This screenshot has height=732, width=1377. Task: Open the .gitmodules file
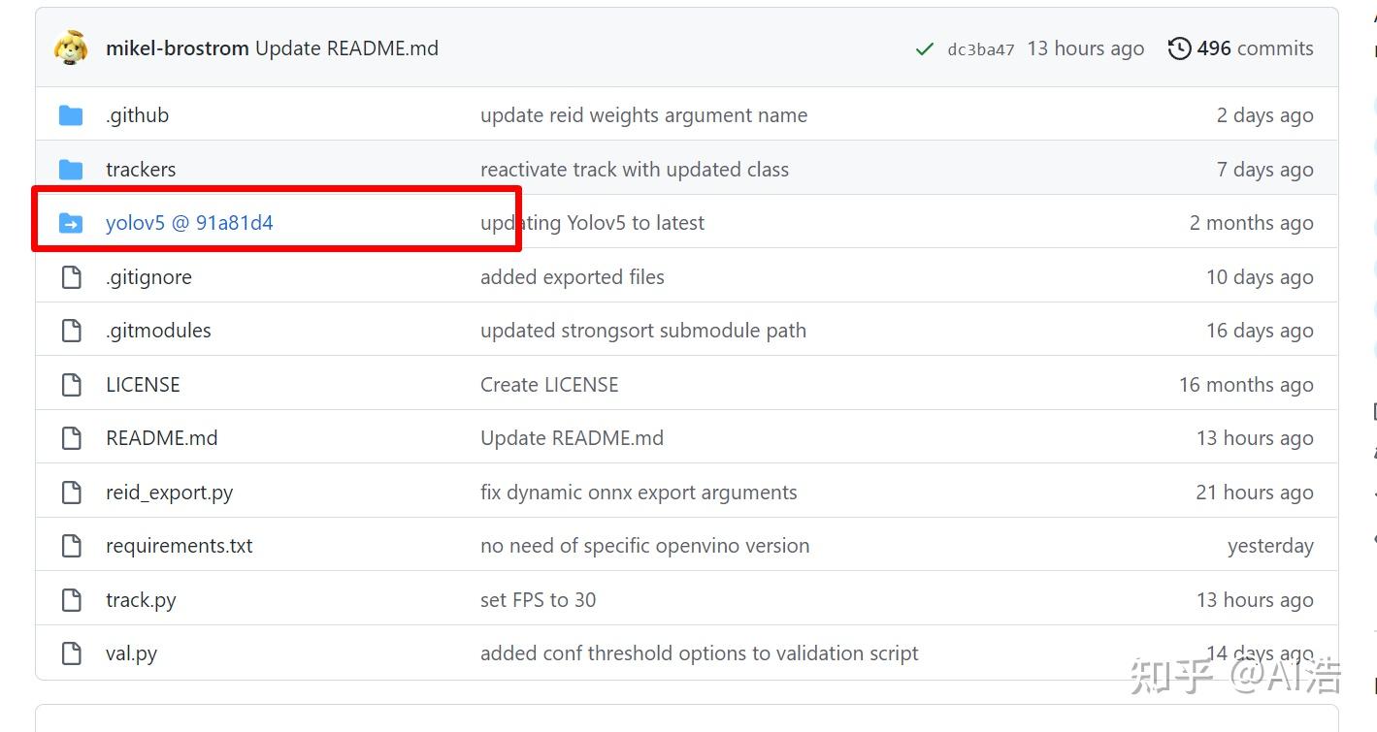(x=158, y=331)
